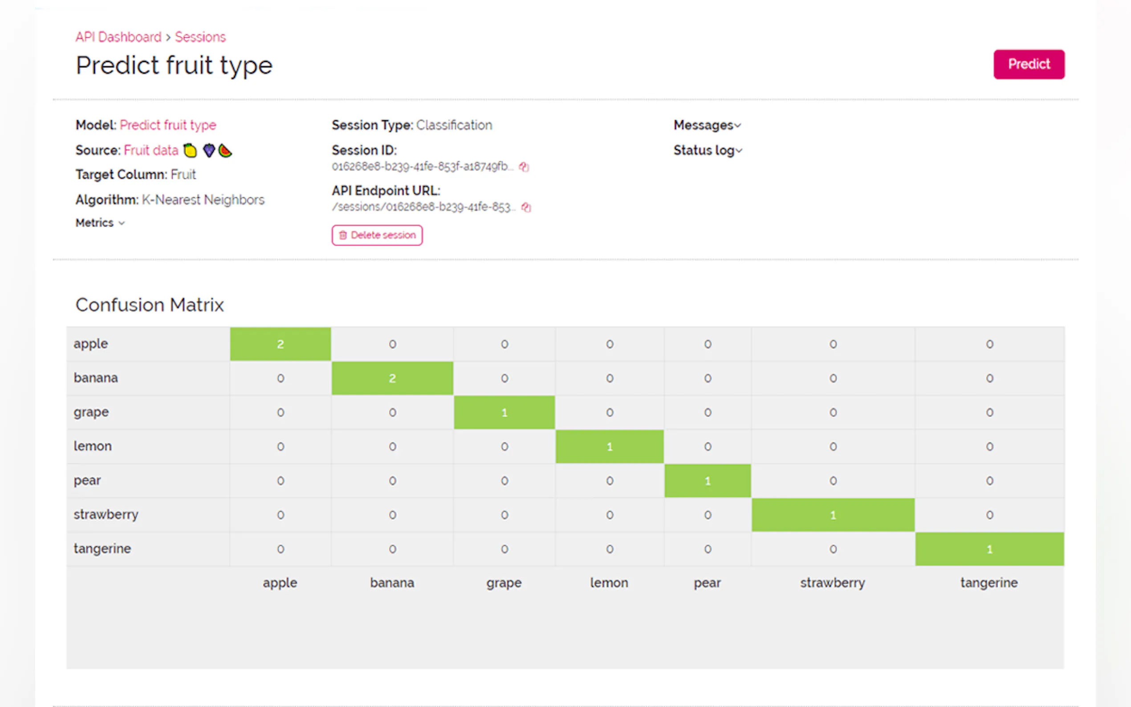Click the apple-apple green matrix cell
The width and height of the screenshot is (1131, 707).
280,344
